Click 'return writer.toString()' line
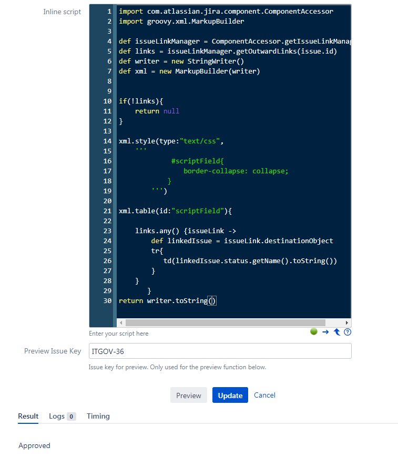The width and height of the screenshot is (398, 458). 167,300
